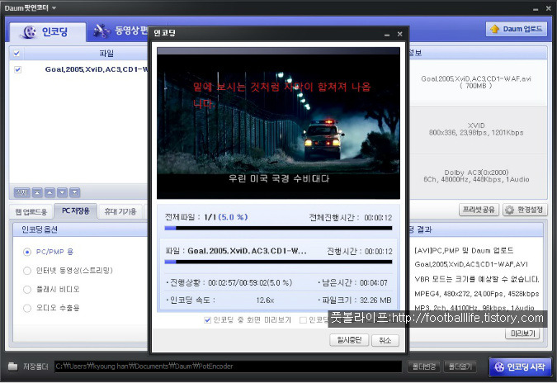Image resolution: width=557 pixels, height=383 pixels.
Task: Click the Goal.2005 file progress bar
Action: [279, 262]
